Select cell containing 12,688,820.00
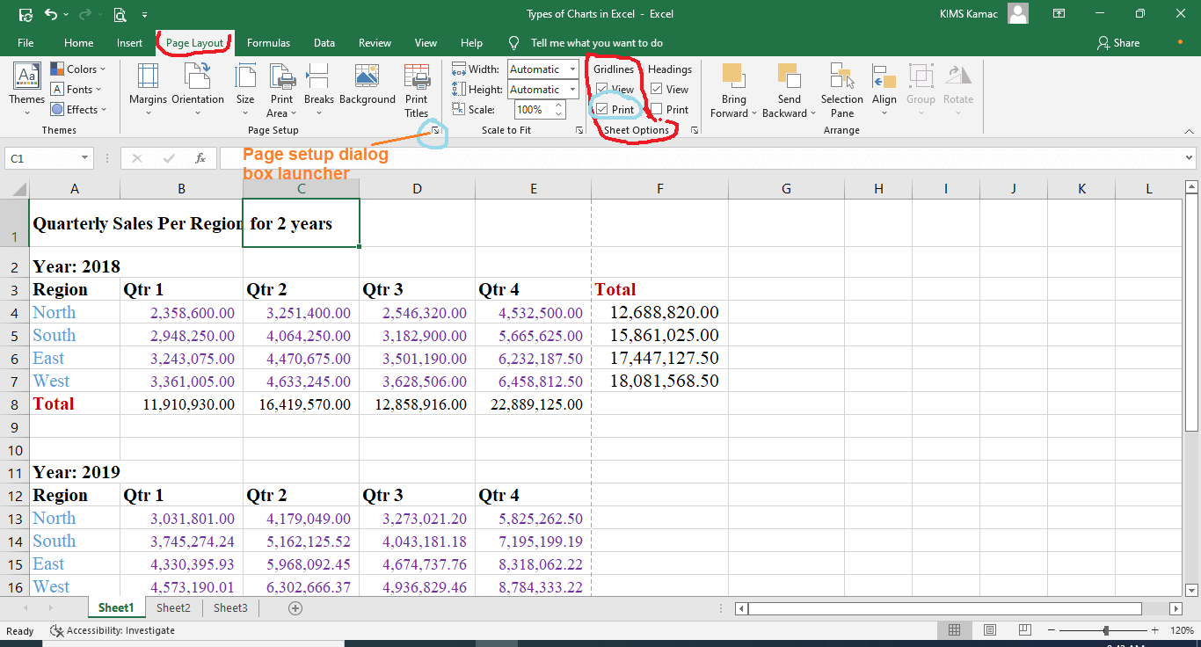Viewport: 1201px width, 647px height. pos(660,312)
